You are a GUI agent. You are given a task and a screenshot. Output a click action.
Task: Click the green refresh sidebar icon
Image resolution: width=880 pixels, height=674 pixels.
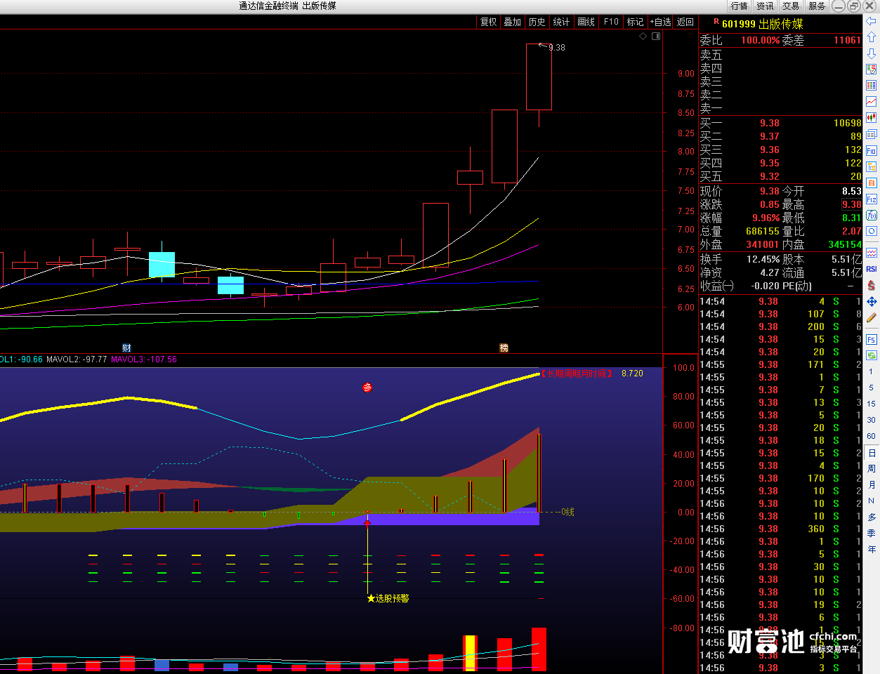(x=872, y=356)
